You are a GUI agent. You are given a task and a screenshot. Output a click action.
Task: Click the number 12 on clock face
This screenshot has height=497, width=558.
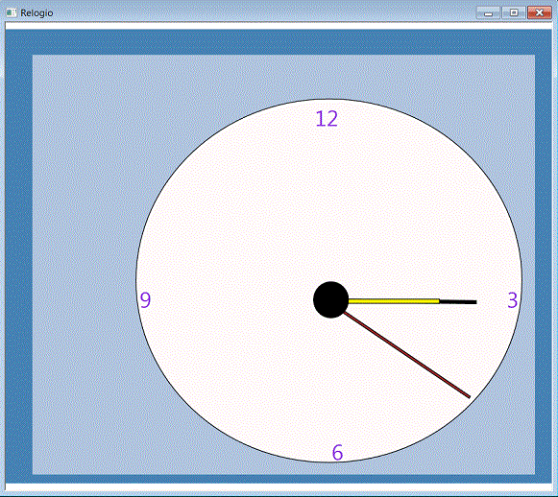[327, 119]
